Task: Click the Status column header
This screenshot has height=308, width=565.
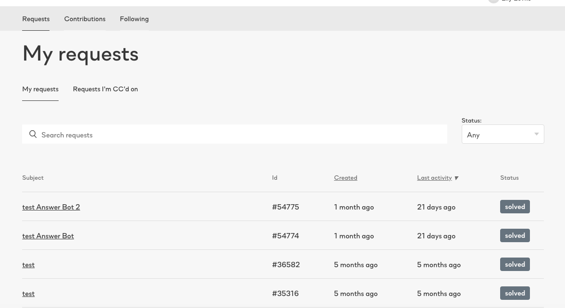Action: [x=509, y=178]
